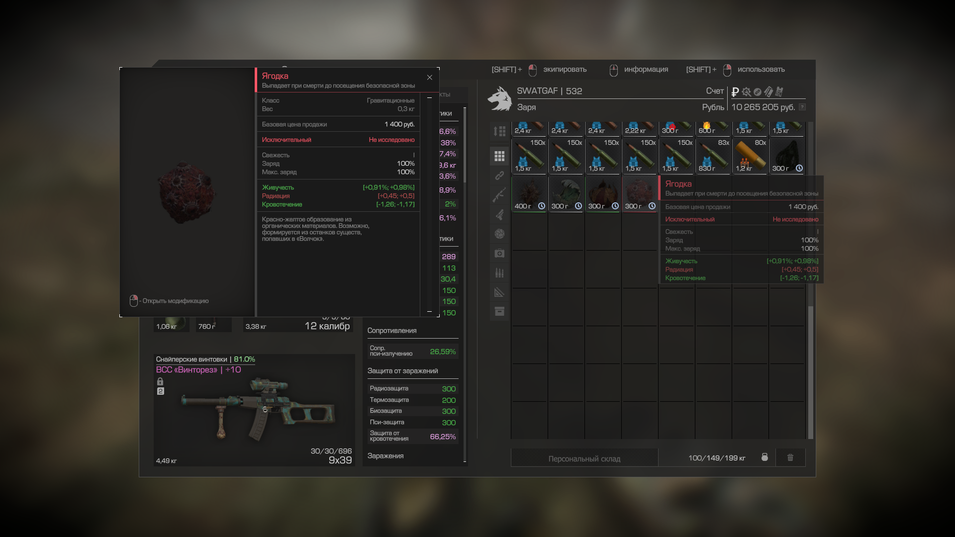Filter inventory by attachments chain icon

(x=499, y=176)
